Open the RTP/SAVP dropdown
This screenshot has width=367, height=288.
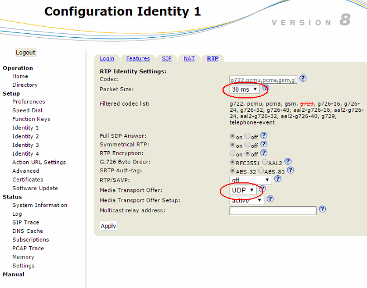(250, 180)
